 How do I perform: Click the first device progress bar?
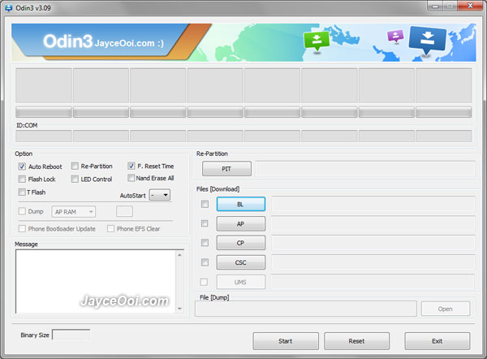coord(44,112)
